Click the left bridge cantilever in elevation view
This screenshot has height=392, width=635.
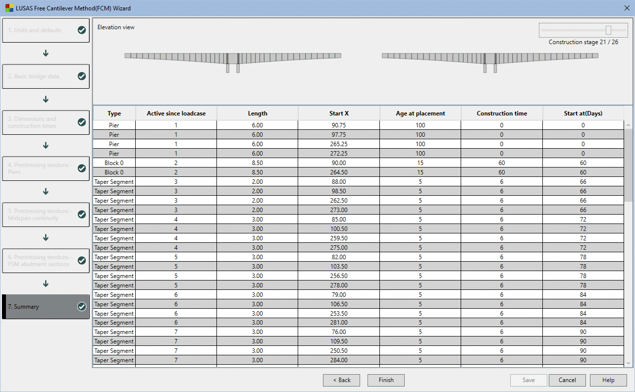pos(233,56)
